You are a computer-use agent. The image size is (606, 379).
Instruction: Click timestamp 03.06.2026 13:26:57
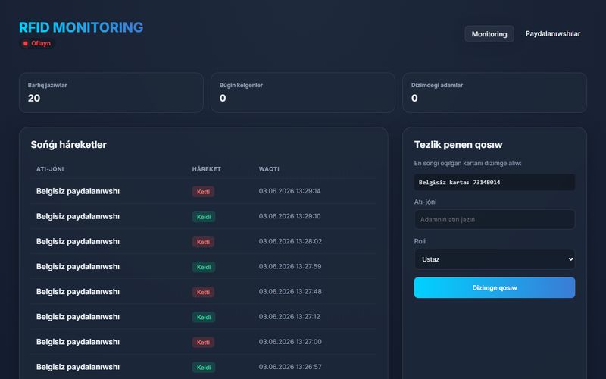(x=290, y=367)
